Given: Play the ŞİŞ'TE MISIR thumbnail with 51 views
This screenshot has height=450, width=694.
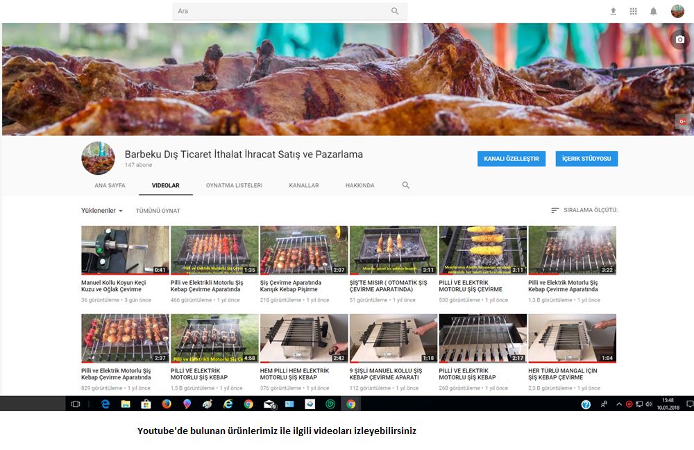Looking at the screenshot, I should tap(393, 250).
